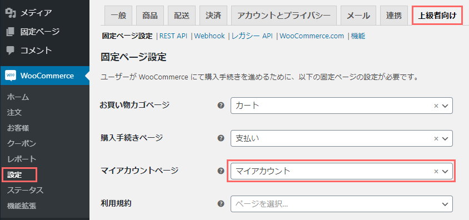469x220 pixels.
Task: Click the マイアカウントページ label
Action: pyautogui.click(x=139, y=171)
